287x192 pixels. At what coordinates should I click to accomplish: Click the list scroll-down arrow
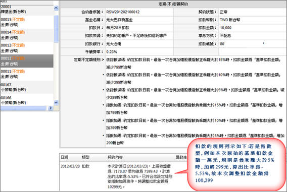pos(56,103)
